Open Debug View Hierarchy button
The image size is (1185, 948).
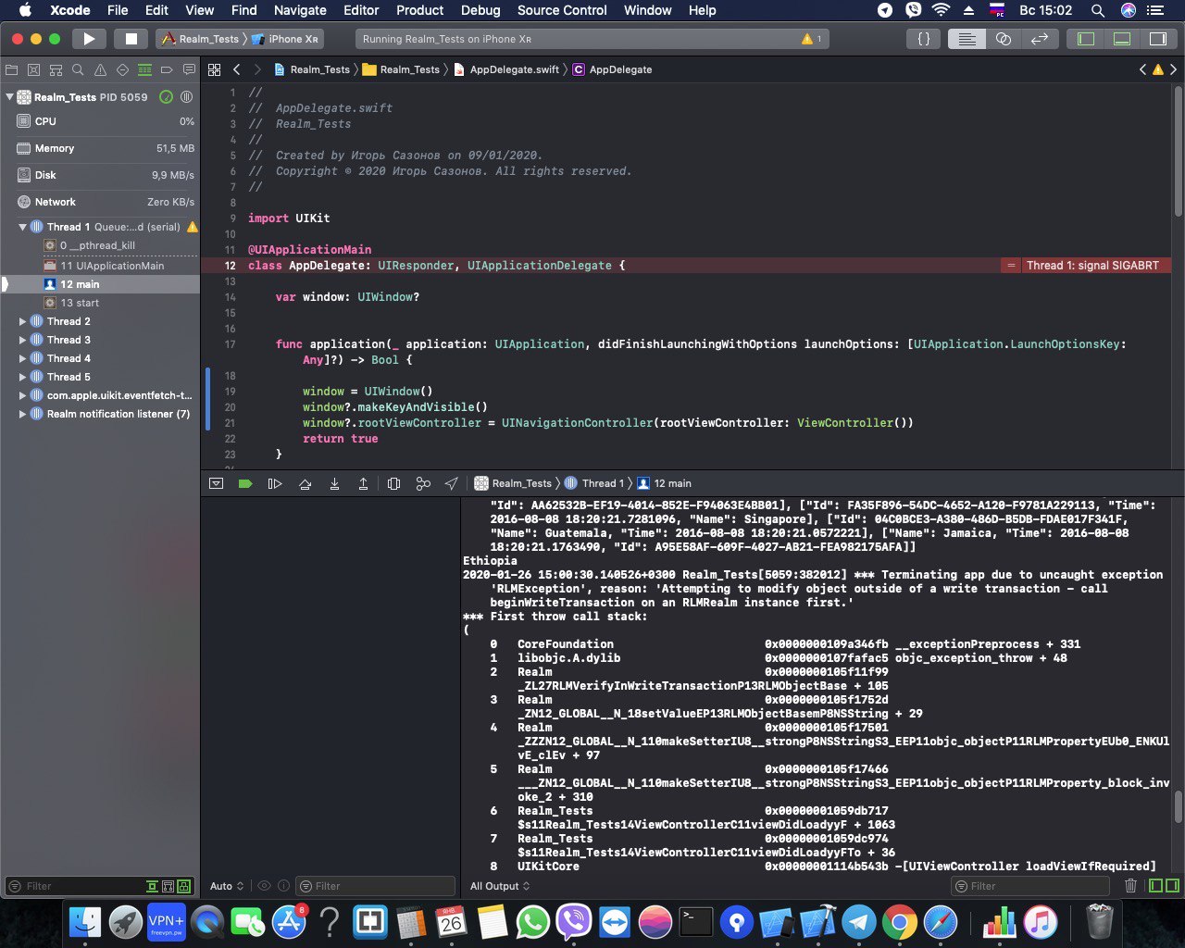click(393, 483)
